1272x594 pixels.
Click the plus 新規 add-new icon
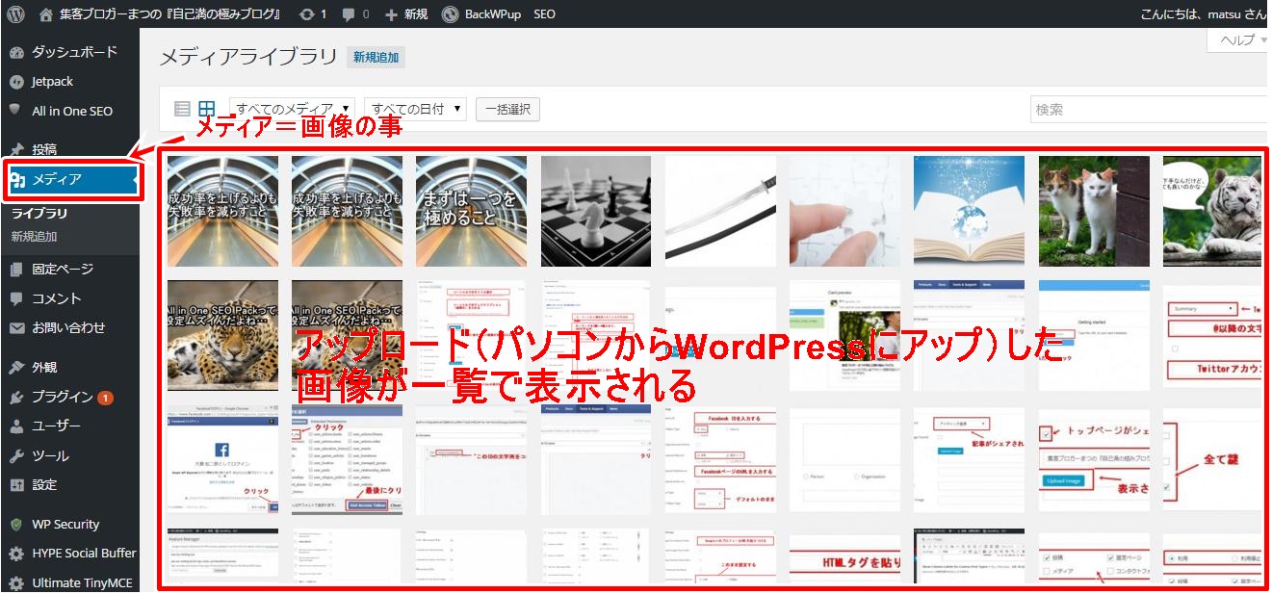(391, 15)
